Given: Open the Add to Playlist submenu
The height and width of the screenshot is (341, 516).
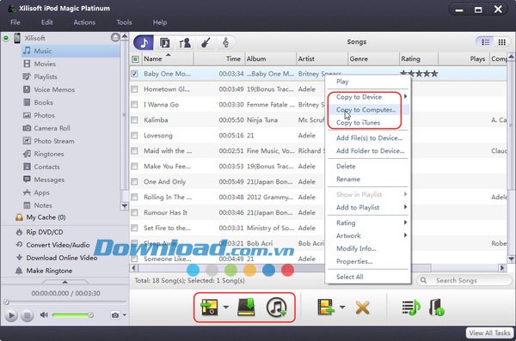Looking at the screenshot, I should (x=369, y=207).
